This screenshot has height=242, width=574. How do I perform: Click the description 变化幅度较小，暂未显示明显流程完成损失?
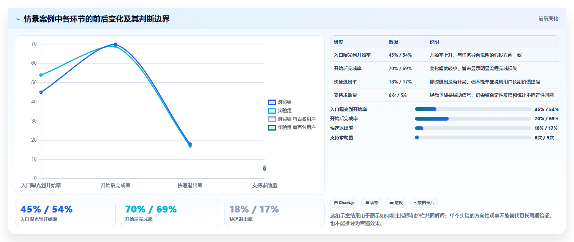point(473,69)
